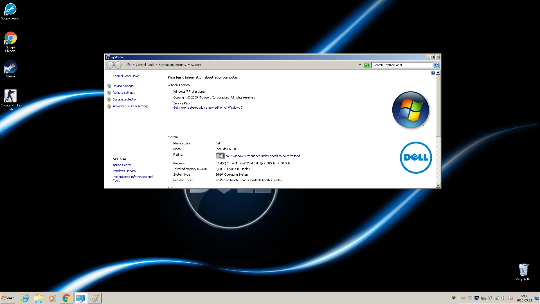Select the Steam desktop shortcut

(10, 69)
